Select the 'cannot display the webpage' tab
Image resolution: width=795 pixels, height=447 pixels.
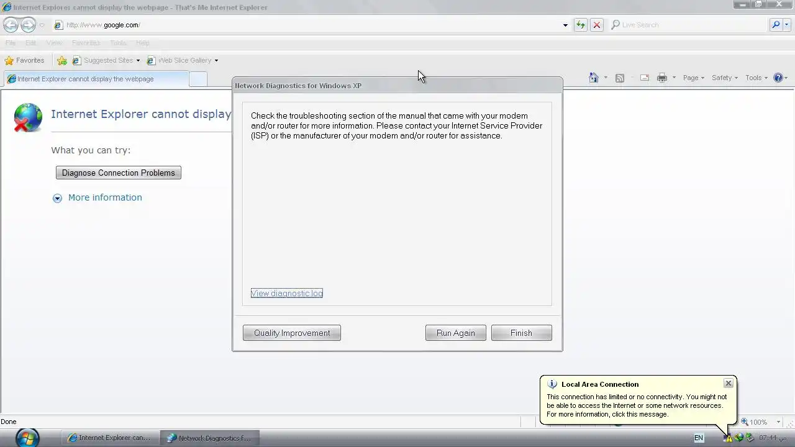point(96,79)
